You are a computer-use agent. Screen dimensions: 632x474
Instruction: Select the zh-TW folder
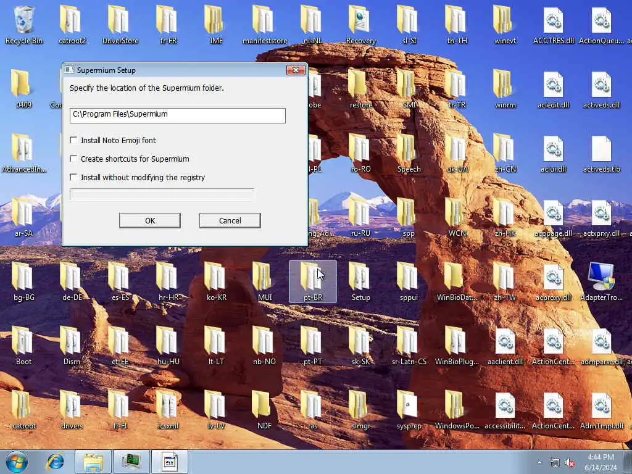click(505, 282)
